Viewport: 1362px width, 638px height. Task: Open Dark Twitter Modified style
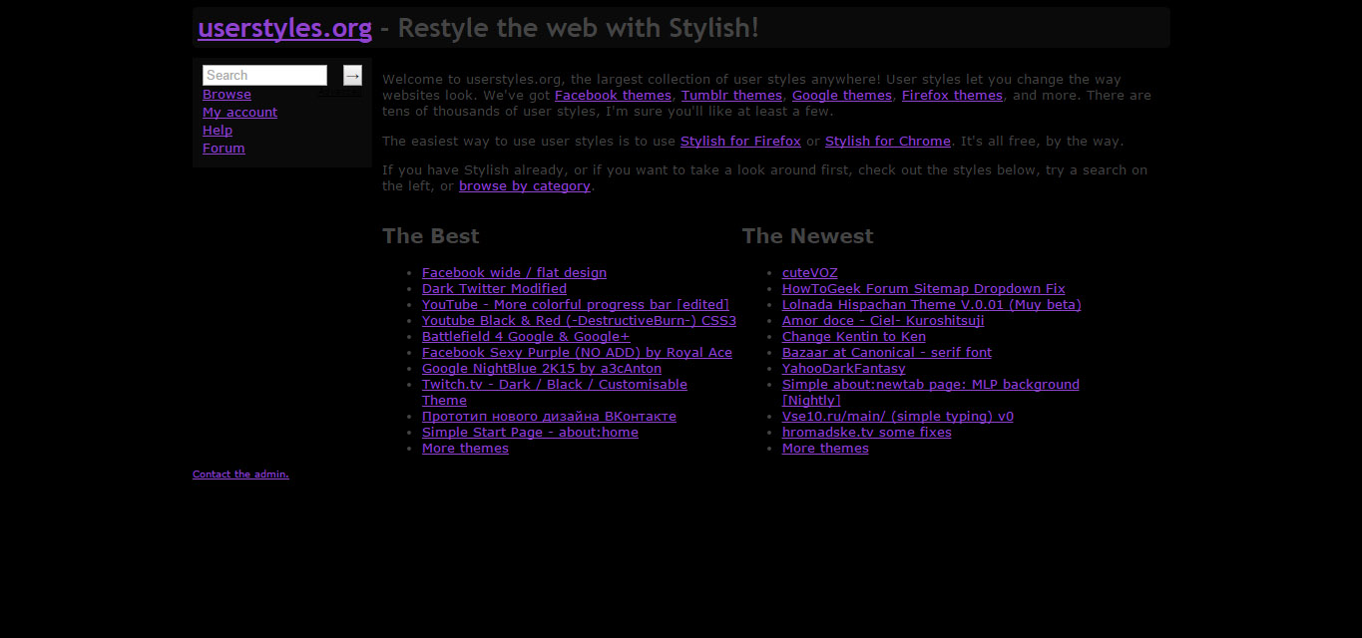(494, 289)
